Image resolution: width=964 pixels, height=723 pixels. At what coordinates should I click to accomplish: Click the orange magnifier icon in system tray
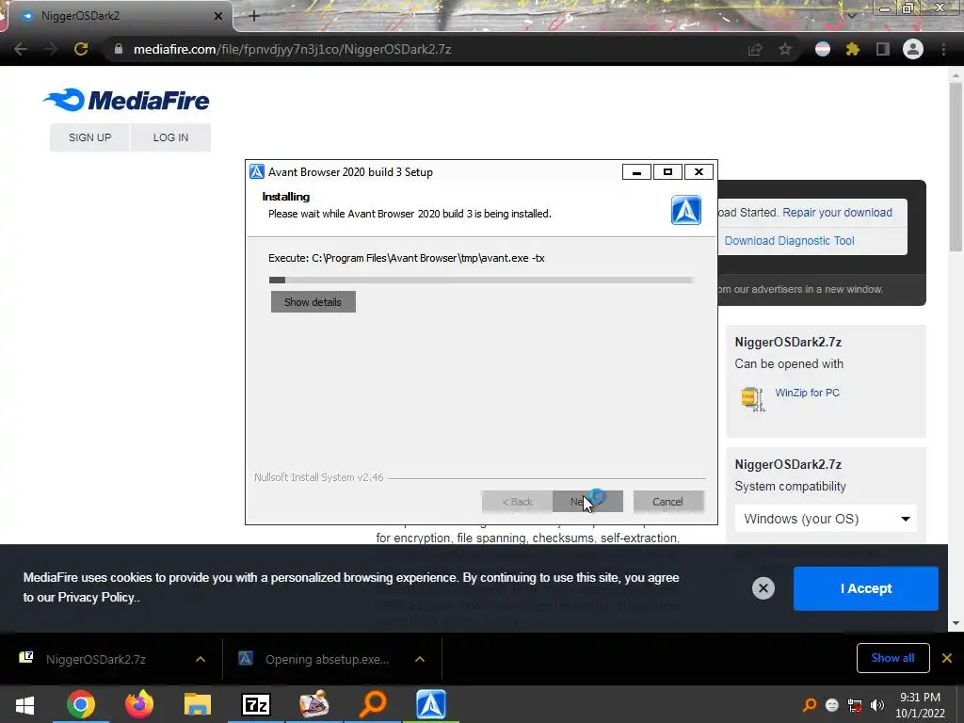[810, 704]
